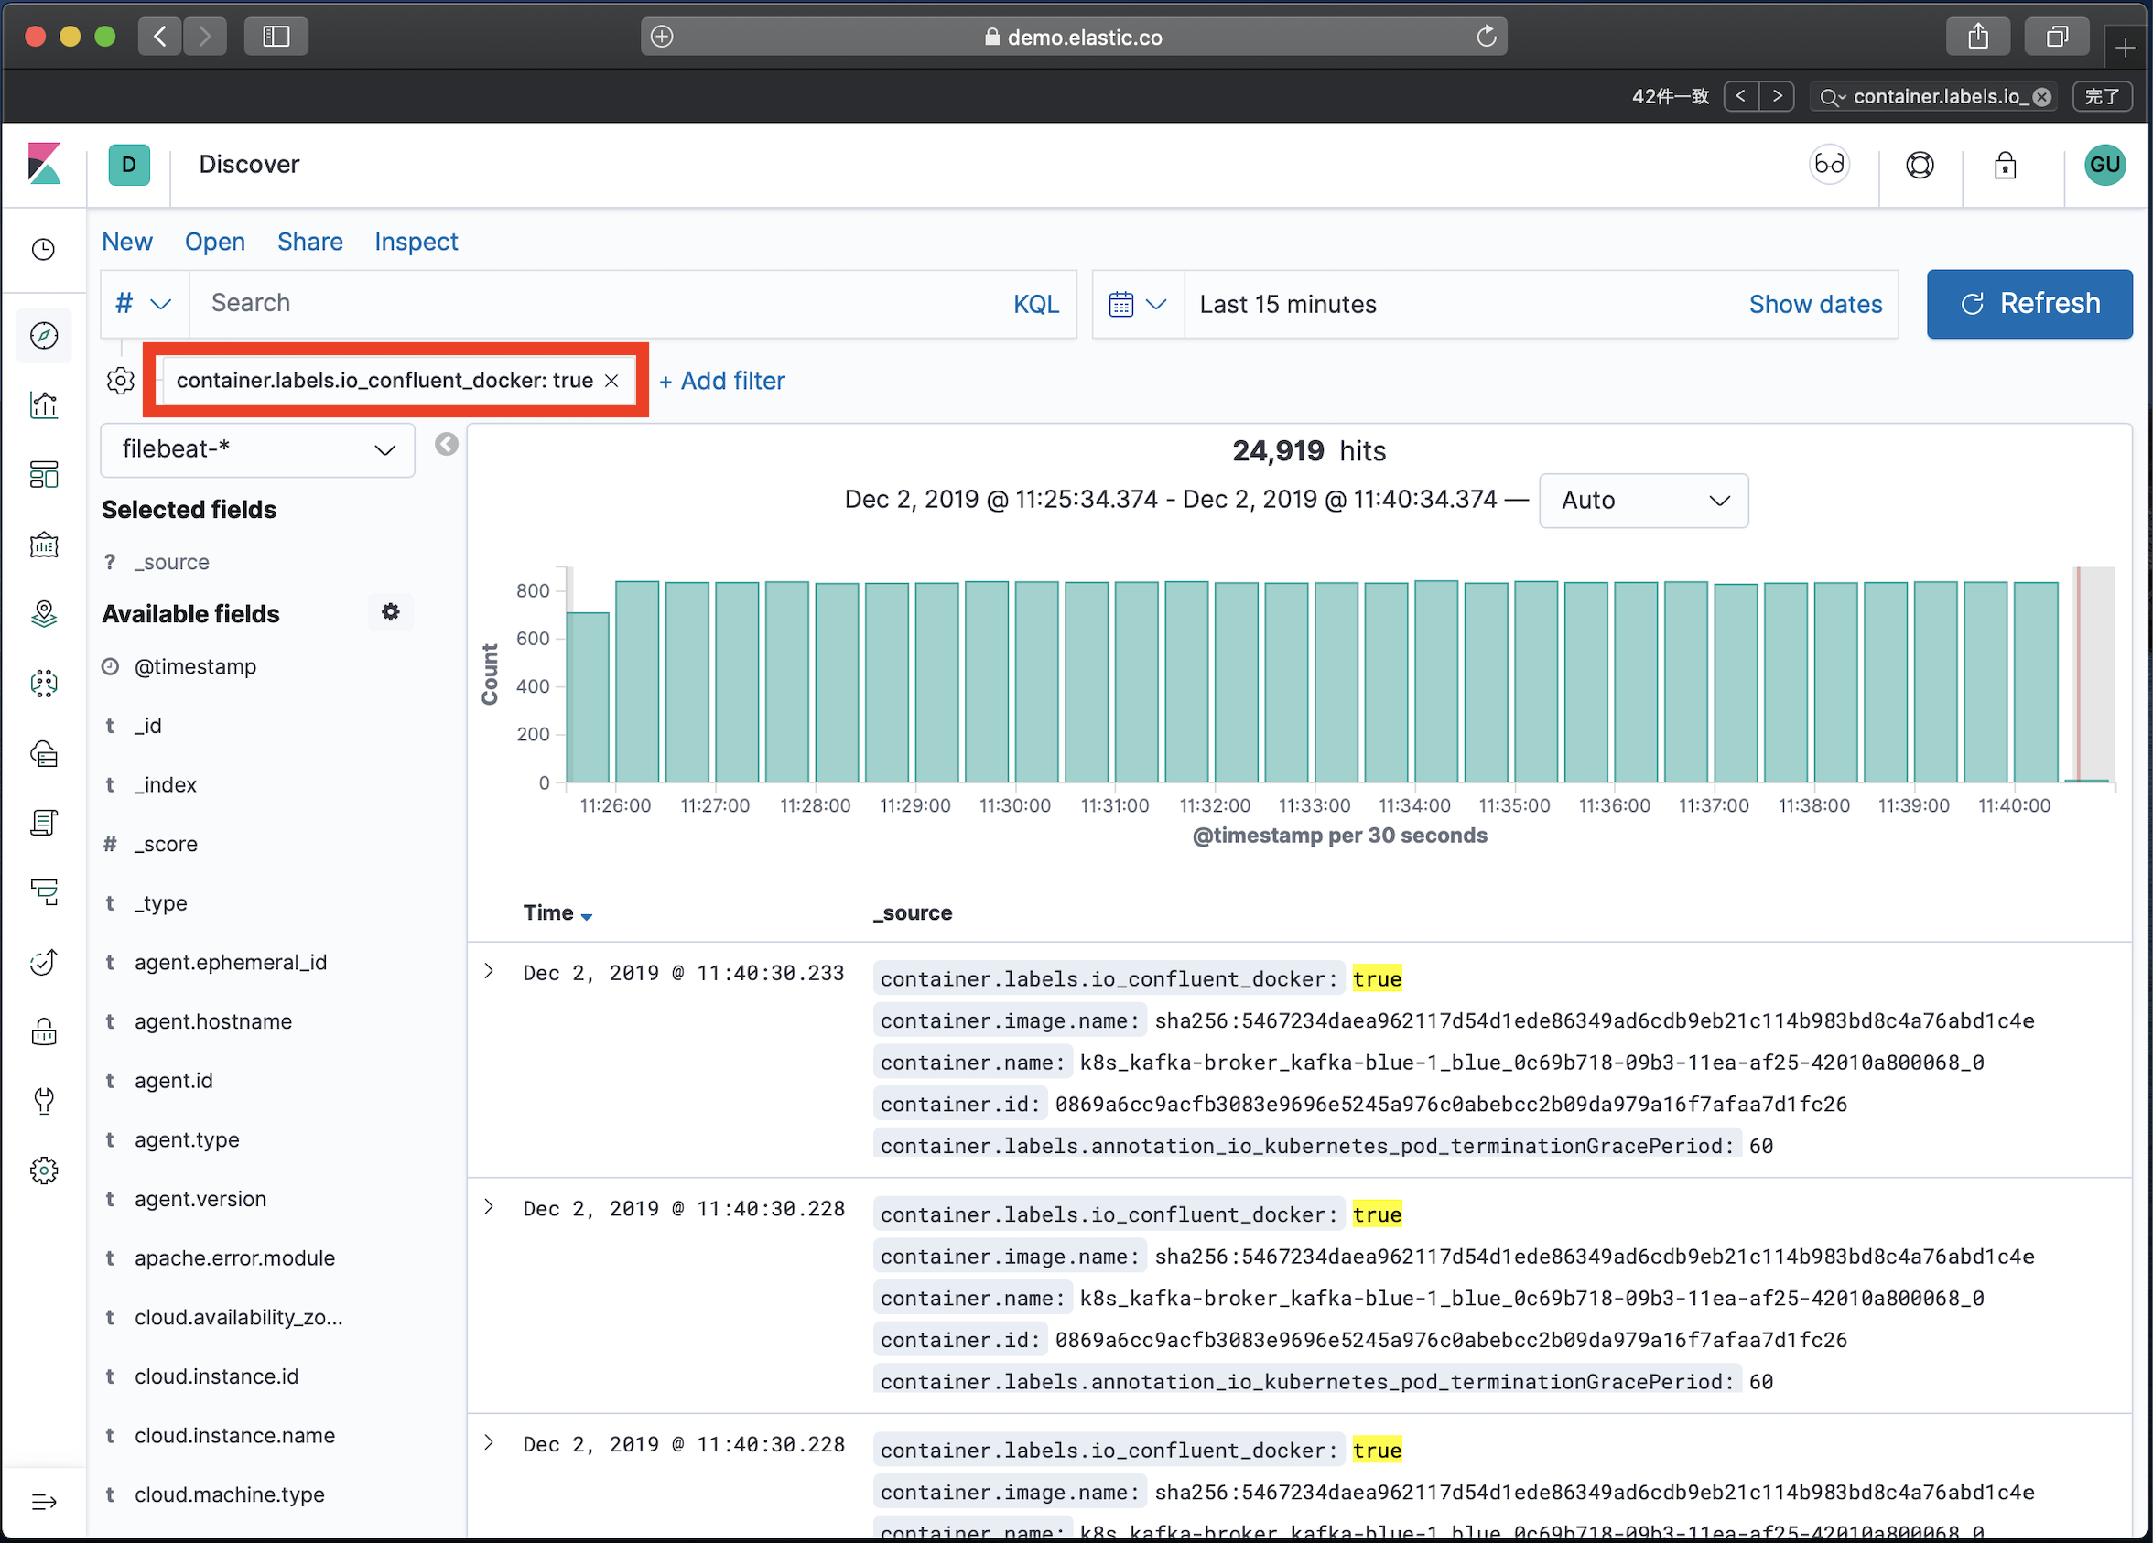The height and width of the screenshot is (1543, 2153).
Task: Open the Maps icon in sidebar
Action: point(44,614)
